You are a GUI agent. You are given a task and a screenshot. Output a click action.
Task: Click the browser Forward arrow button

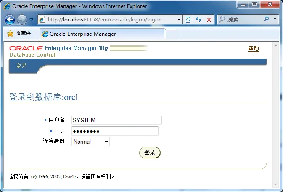22,19
